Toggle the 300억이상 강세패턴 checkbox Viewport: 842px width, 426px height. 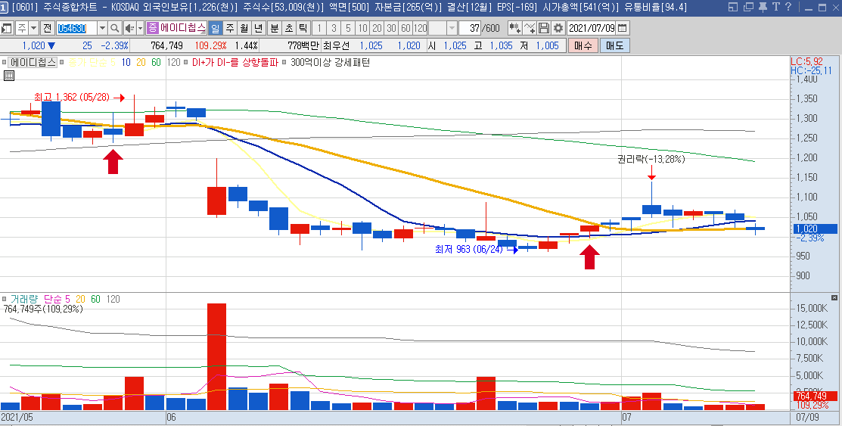pyautogui.click(x=284, y=62)
